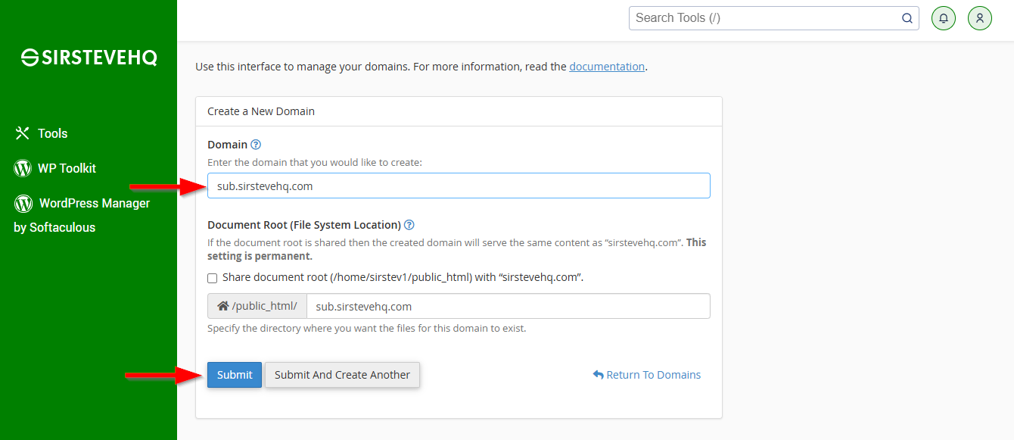Click the Domain field label
This screenshot has width=1014, height=440.
click(228, 145)
